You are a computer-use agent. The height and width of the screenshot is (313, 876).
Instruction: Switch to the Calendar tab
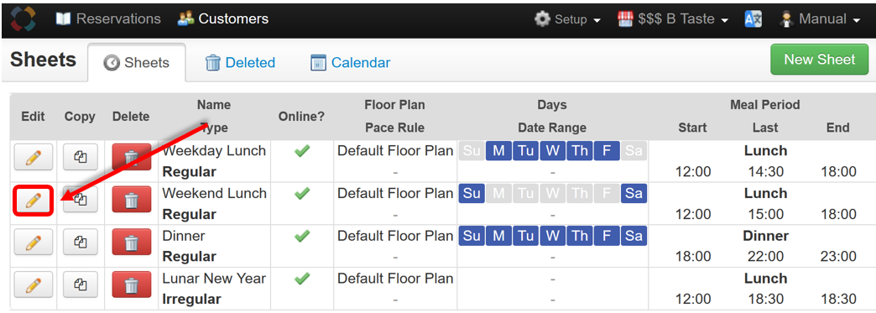click(350, 63)
